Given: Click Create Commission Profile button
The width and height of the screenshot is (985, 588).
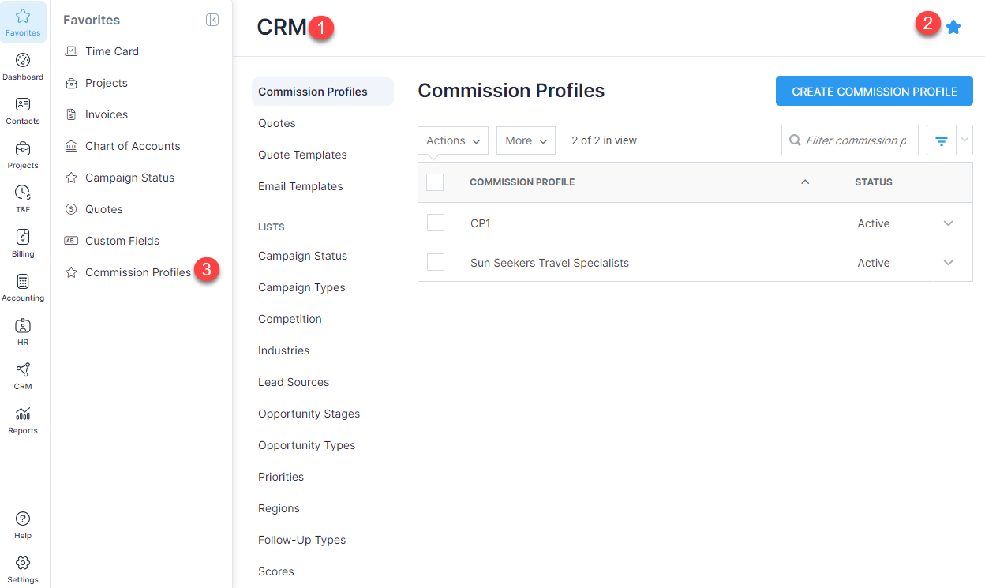Looking at the screenshot, I should pyautogui.click(x=875, y=92).
